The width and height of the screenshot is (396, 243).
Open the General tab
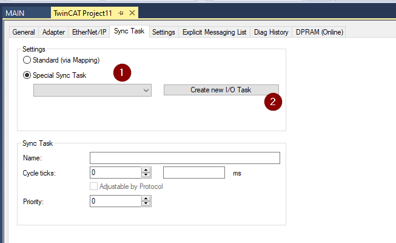point(24,32)
